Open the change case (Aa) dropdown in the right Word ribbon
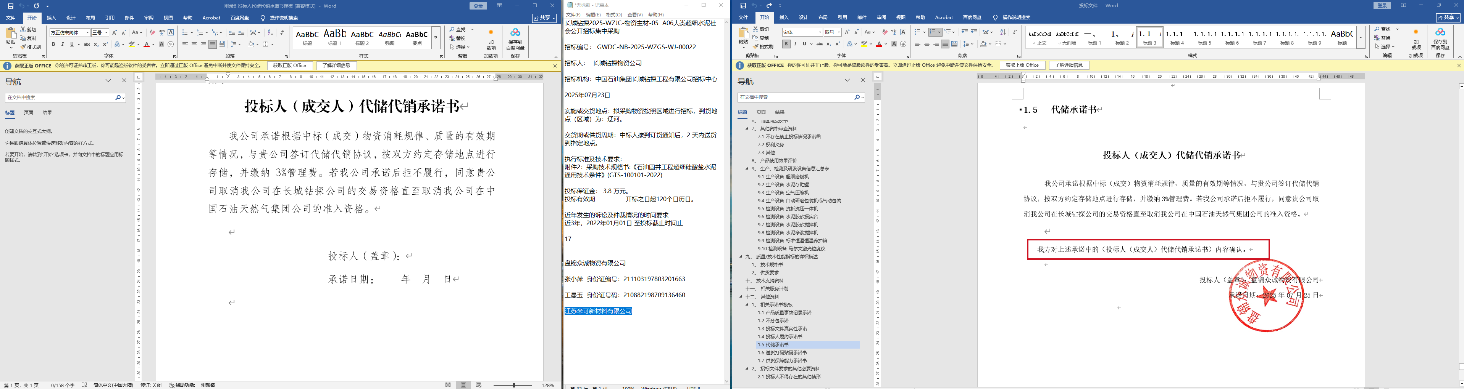The width and height of the screenshot is (1464, 389). 870,32
